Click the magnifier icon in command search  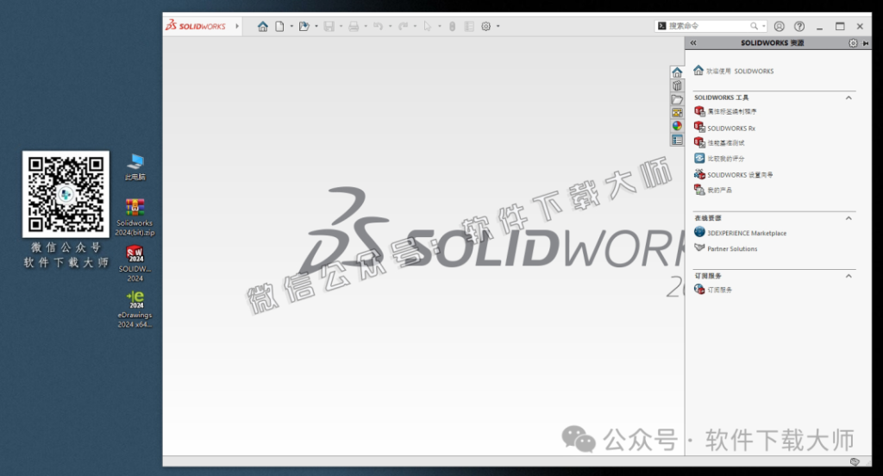coord(754,26)
